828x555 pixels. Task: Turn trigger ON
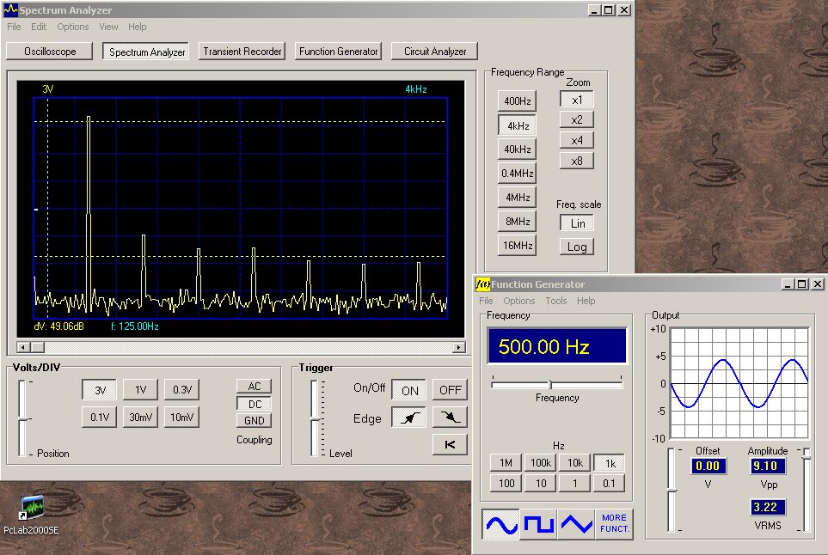coord(409,390)
